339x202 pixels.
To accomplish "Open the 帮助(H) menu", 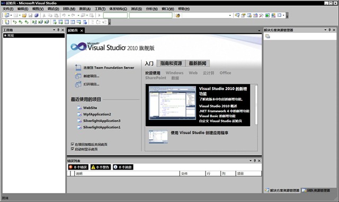I will (x=184, y=9).
